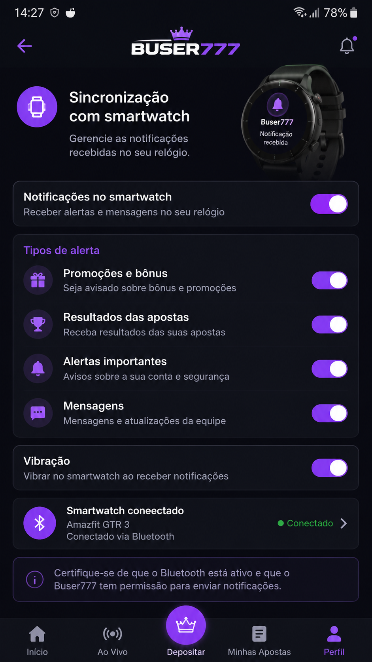This screenshot has height=662, width=372.
Task: Turn off Promoções e bônus switch
Action: (330, 280)
